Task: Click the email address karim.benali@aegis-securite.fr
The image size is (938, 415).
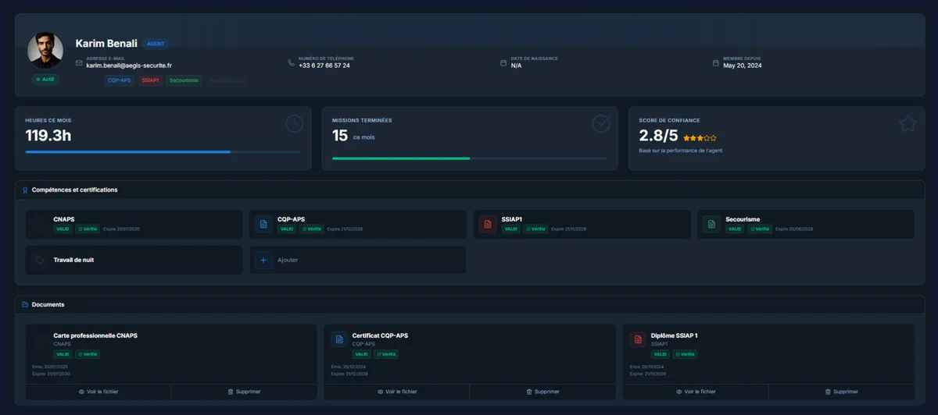Action: tap(128, 66)
